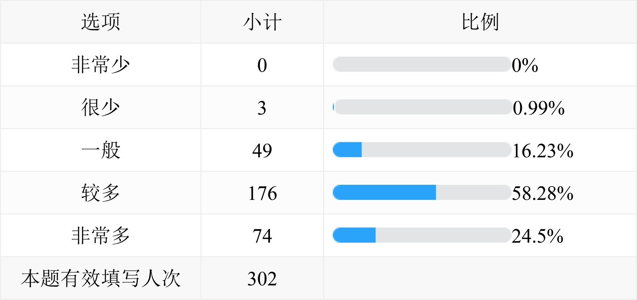The height and width of the screenshot is (300, 637).
Task: Click the 24.5% percentage value
Action: (537, 236)
